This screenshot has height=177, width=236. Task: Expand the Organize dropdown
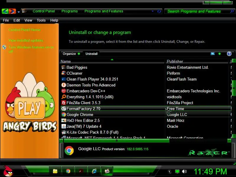71,54
